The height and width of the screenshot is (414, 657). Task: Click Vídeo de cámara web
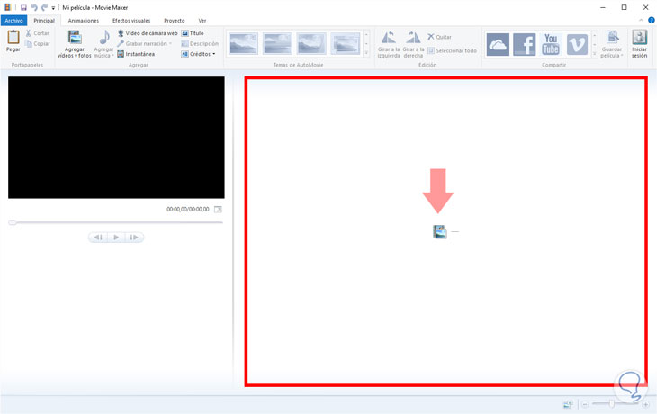point(147,33)
